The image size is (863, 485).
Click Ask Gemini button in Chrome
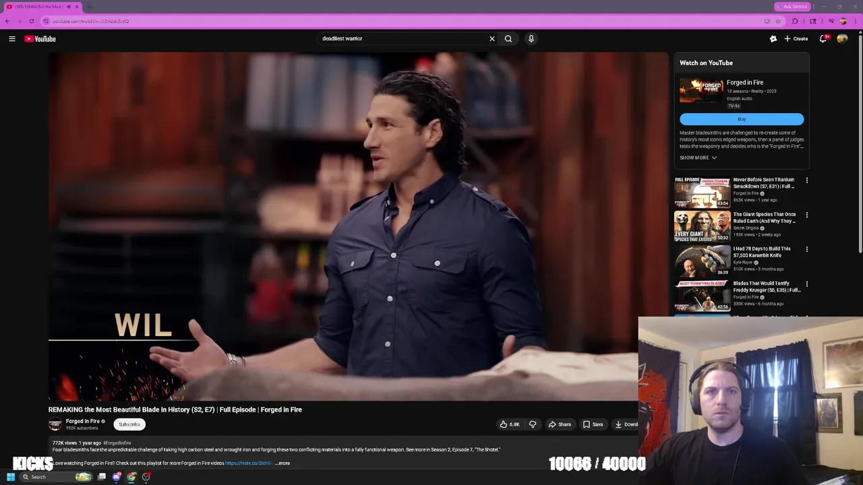[x=792, y=7]
